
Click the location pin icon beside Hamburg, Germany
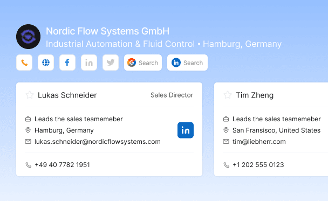[x=28, y=130]
